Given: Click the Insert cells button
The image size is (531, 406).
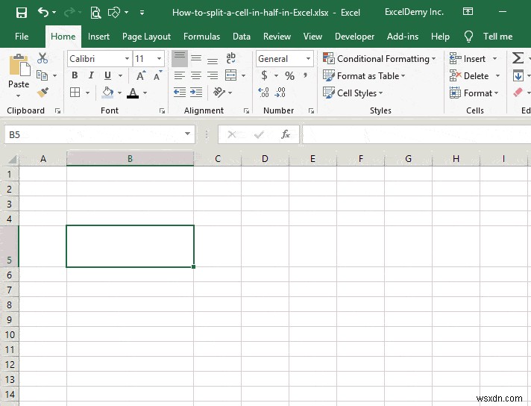Looking at the screenshot, I should click(468, 59).
